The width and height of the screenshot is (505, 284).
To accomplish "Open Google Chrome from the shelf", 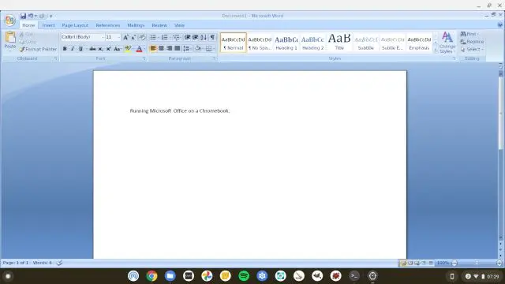I will [x=151, y=276].
